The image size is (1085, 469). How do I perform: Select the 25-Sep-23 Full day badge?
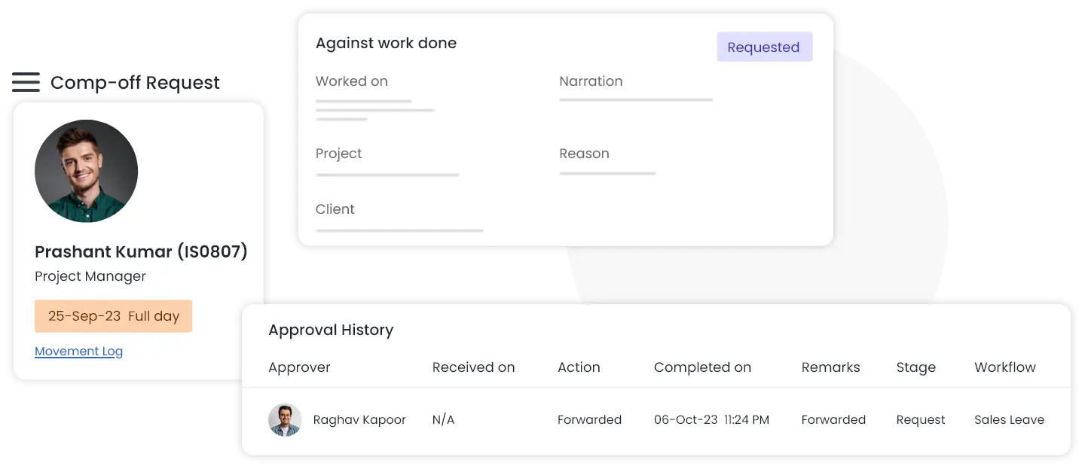[x=113, y=316]
